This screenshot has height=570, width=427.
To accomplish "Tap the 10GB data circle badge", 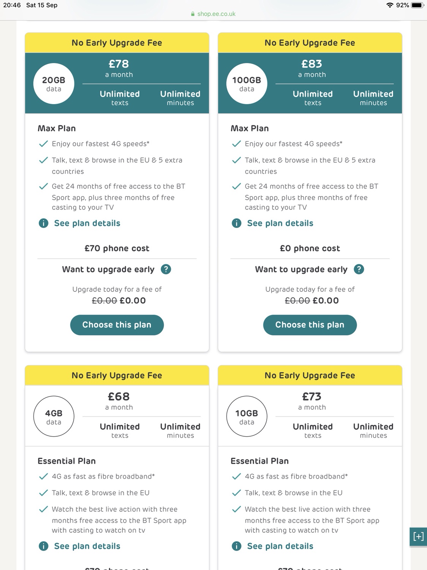I will tap(247, 416).
